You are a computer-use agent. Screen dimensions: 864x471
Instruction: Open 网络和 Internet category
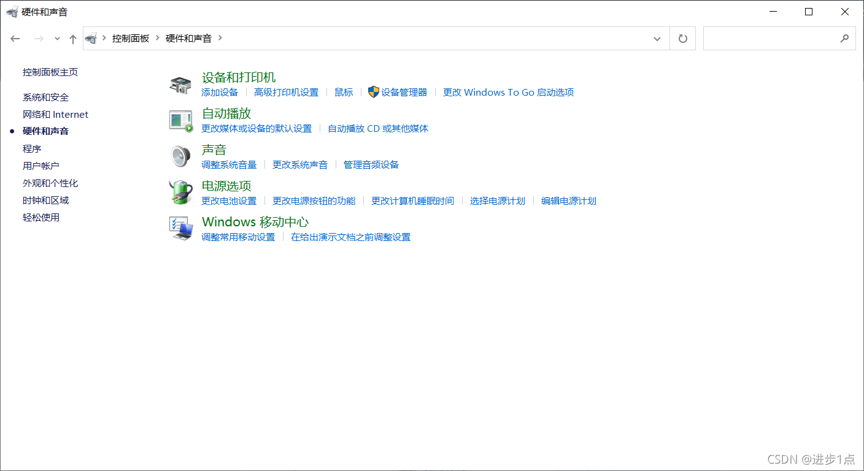coord(55,114)
